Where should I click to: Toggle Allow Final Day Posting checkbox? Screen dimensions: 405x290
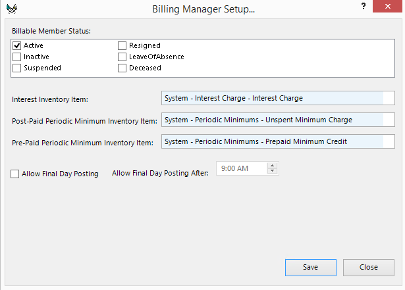coord(15,174)
